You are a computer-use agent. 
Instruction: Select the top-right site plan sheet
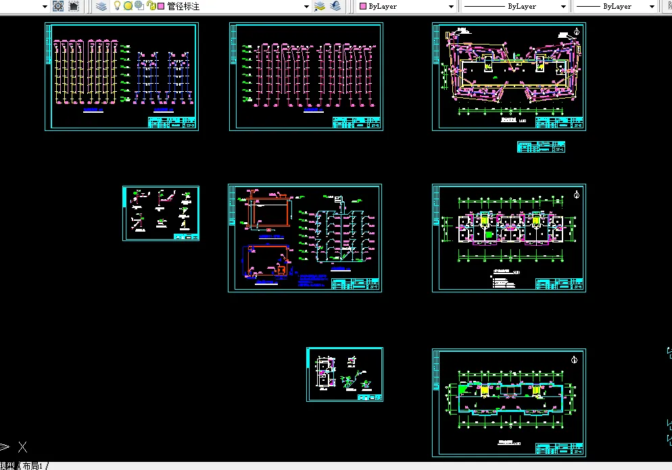click(508, 76)
